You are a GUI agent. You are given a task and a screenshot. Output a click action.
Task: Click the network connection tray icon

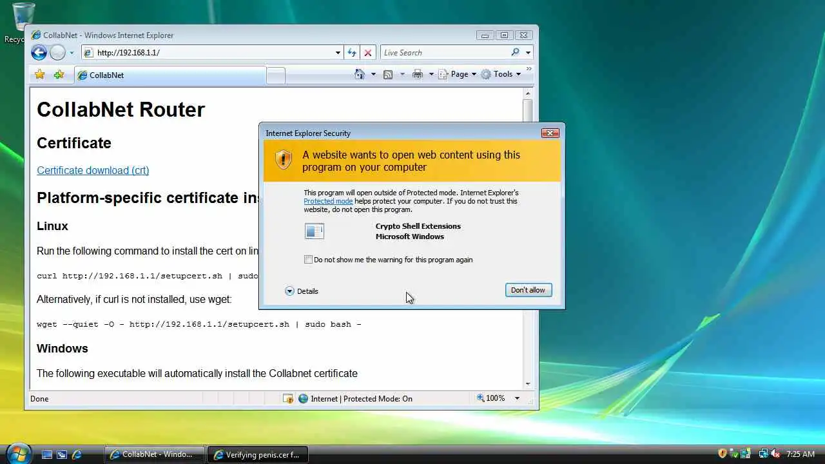764,454
